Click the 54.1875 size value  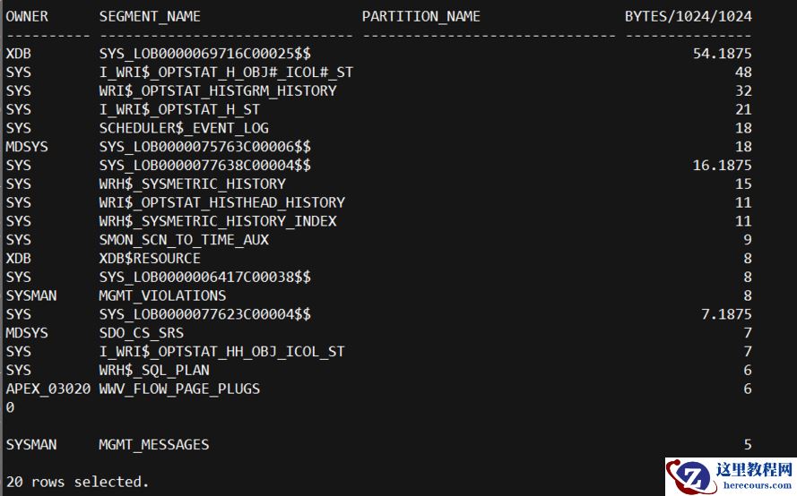(722, 54)
